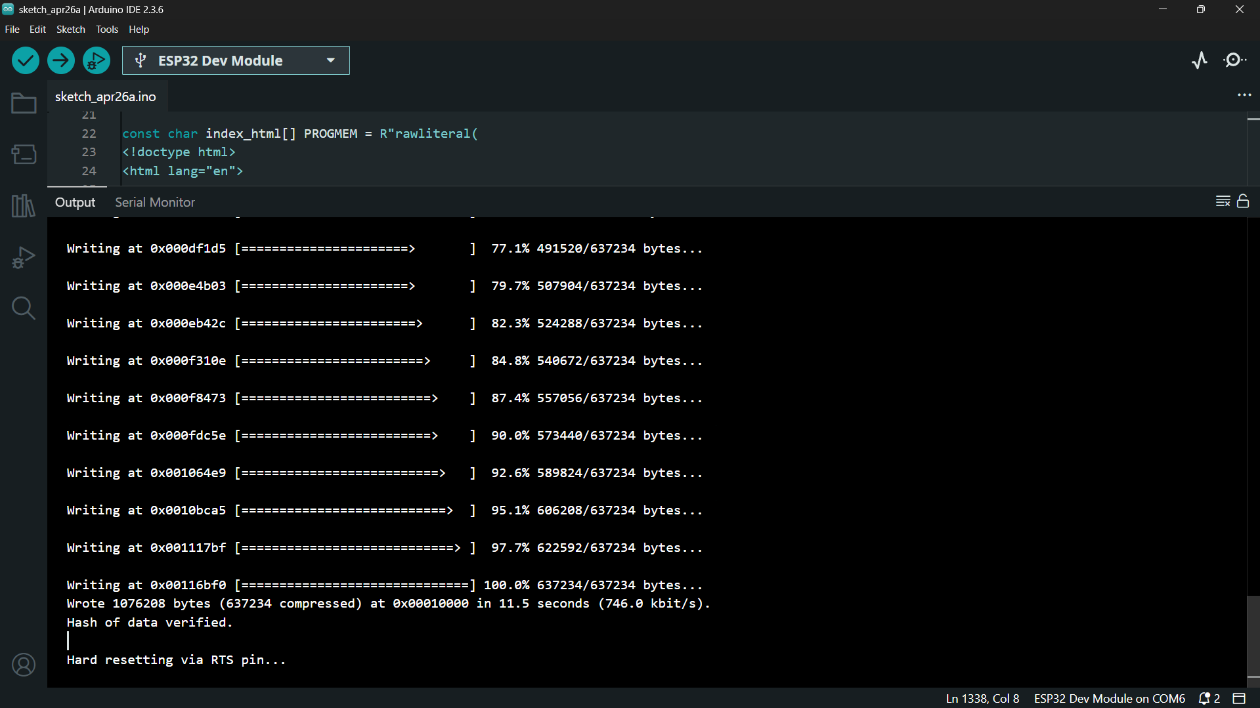Click the Arduino IDE title bar app icon
Viewport: 1260px width, 708px height.
[x=8, y=9]
